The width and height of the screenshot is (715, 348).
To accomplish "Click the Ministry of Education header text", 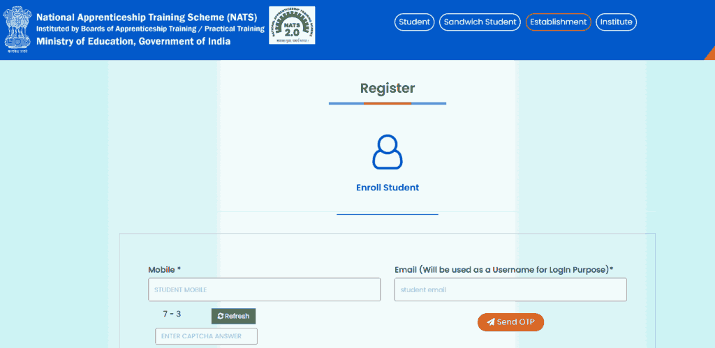I will click(133, 41).
